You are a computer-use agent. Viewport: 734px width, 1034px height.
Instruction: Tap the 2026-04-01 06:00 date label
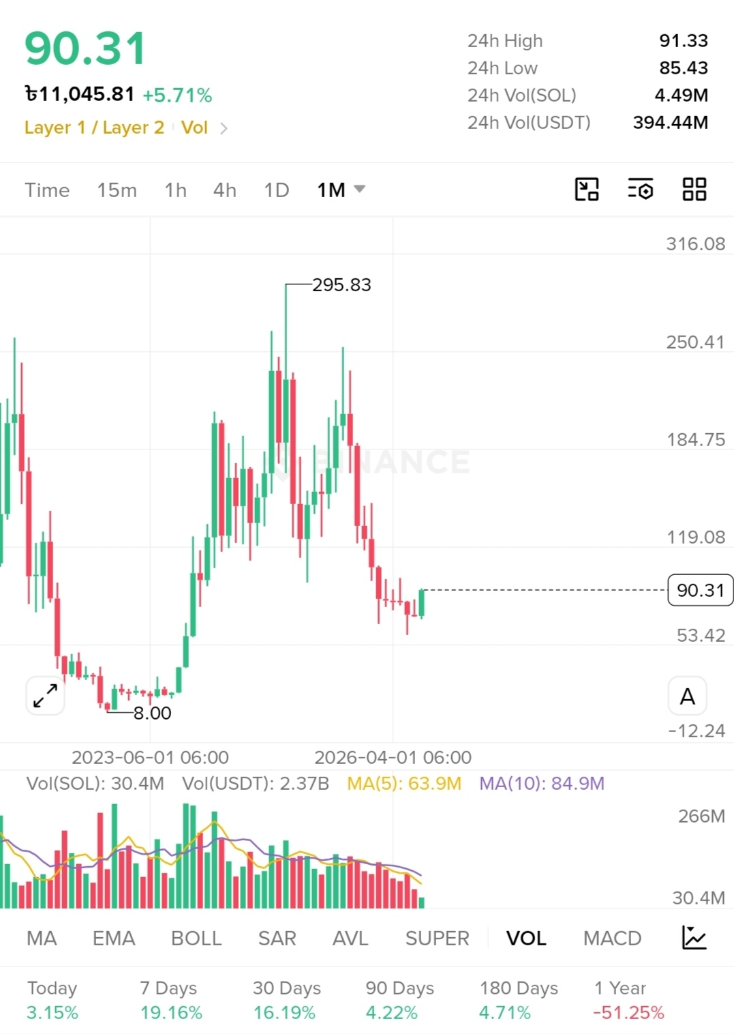pyautogui.click(x=393, y=757)
